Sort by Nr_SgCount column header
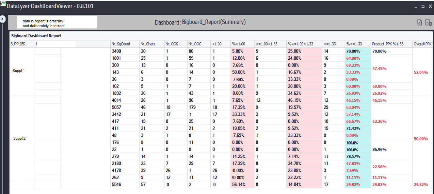The image size is (434, 194). (121, 44)
